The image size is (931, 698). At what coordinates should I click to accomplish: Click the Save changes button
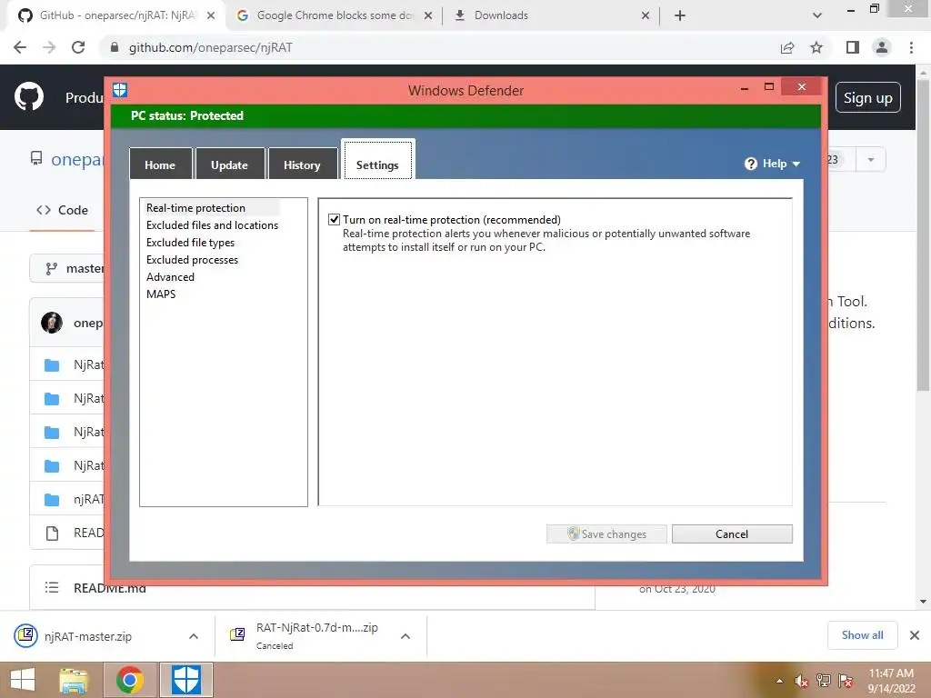pyautogui.click(x=606, y=533)
